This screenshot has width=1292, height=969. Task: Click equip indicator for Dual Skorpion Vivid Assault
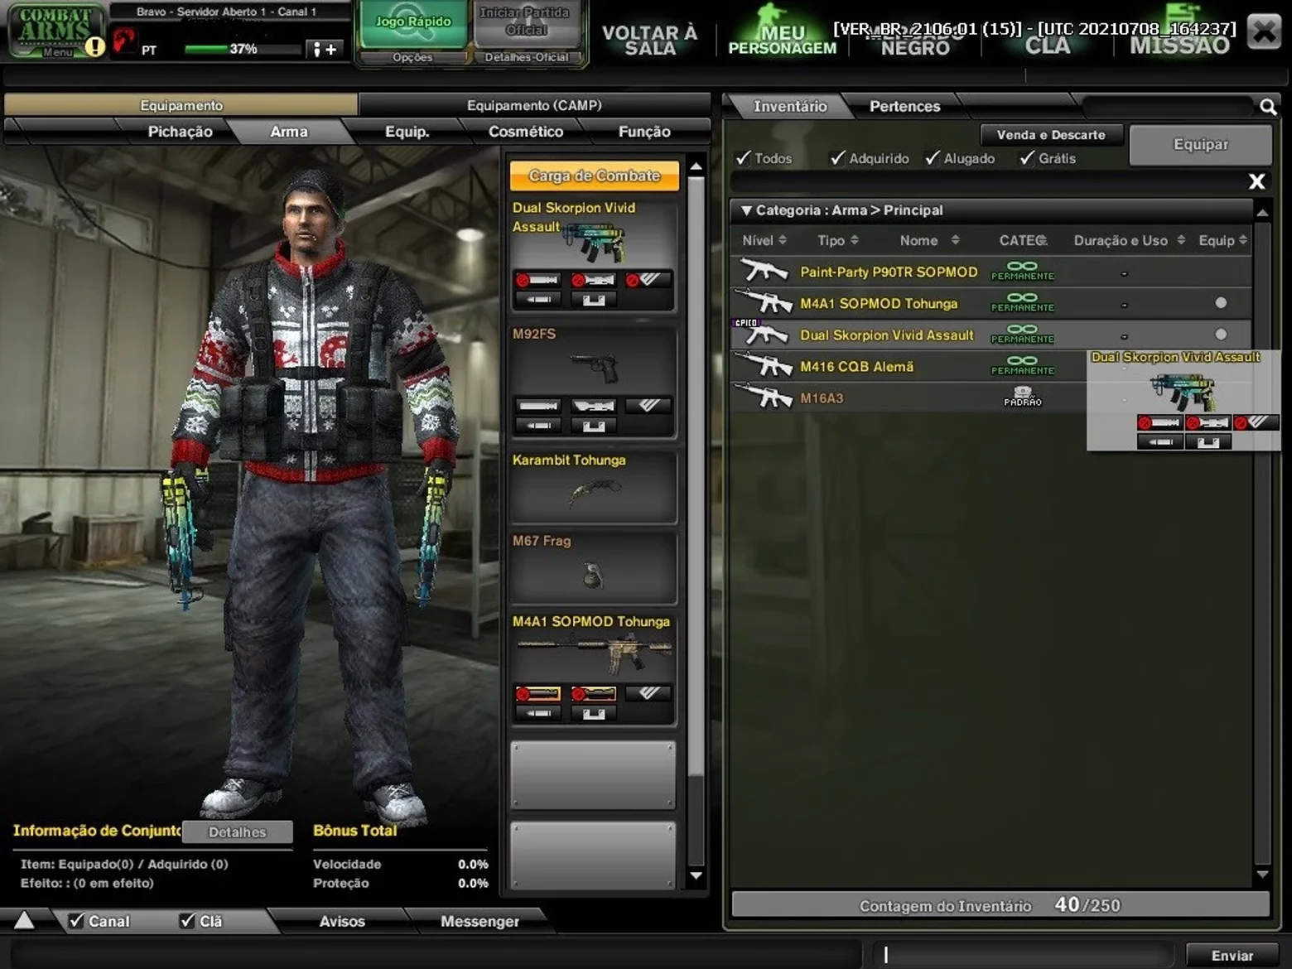1221,334
